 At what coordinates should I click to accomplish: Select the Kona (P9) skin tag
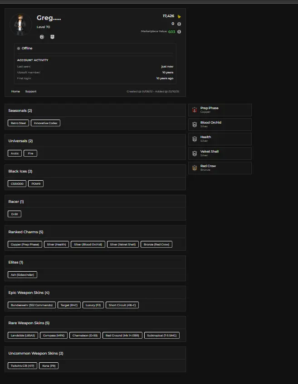pos(49,366)
